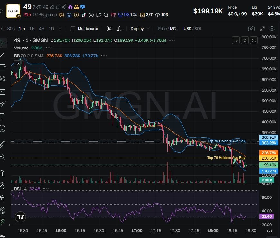The height and width of the screenshot is (238, 280).
Task: Select the ruler measure tool
Action: point(3,145)
